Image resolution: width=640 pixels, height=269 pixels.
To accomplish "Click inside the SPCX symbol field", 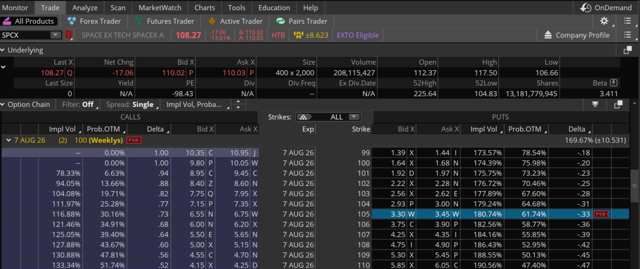I will pos(25,35).
